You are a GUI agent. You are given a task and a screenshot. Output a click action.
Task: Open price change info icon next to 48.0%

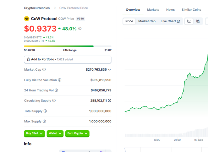[x=80, y=29]
